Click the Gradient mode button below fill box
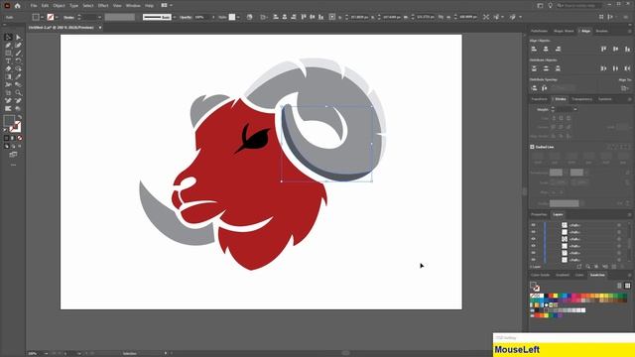Image resolution: width=635 pixels, height=357 pixels. 13,138
